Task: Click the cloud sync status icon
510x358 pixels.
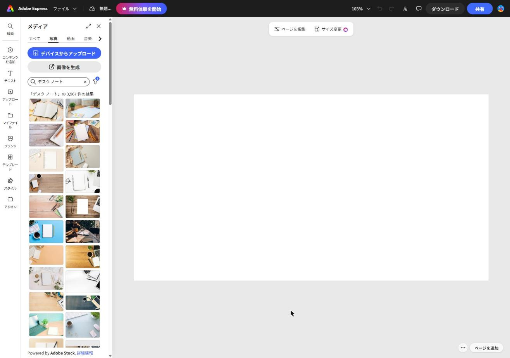Action: 92,9
